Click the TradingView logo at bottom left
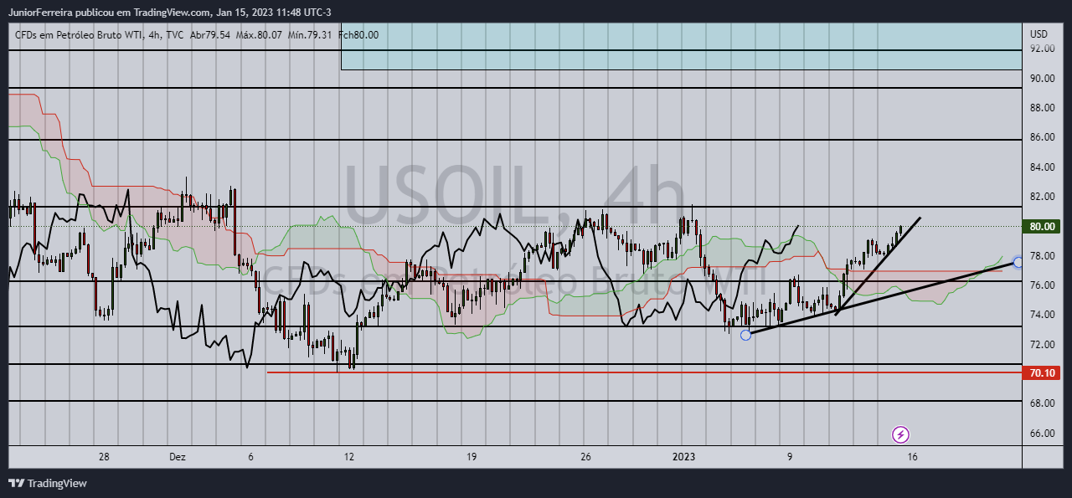 (48, 483)
